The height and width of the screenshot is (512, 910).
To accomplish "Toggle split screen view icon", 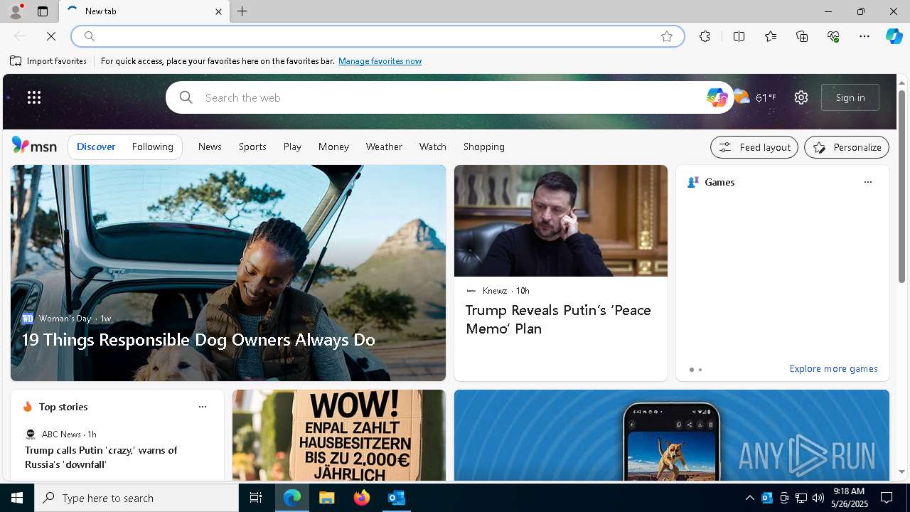I will (x=739, y=36).
